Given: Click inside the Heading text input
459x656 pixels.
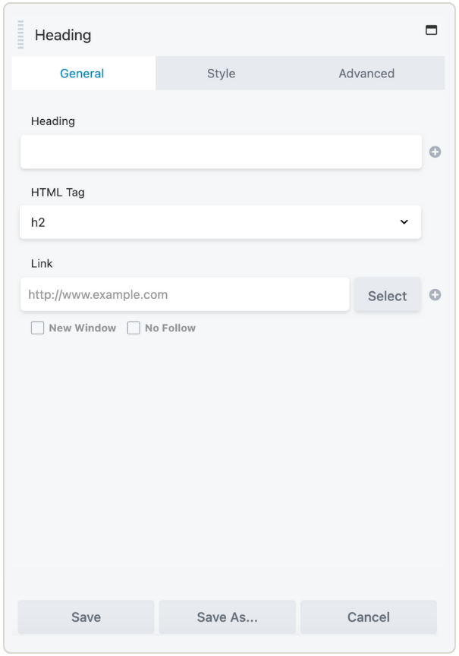Looking at the screenshot, I should click(x=220, y=152).
